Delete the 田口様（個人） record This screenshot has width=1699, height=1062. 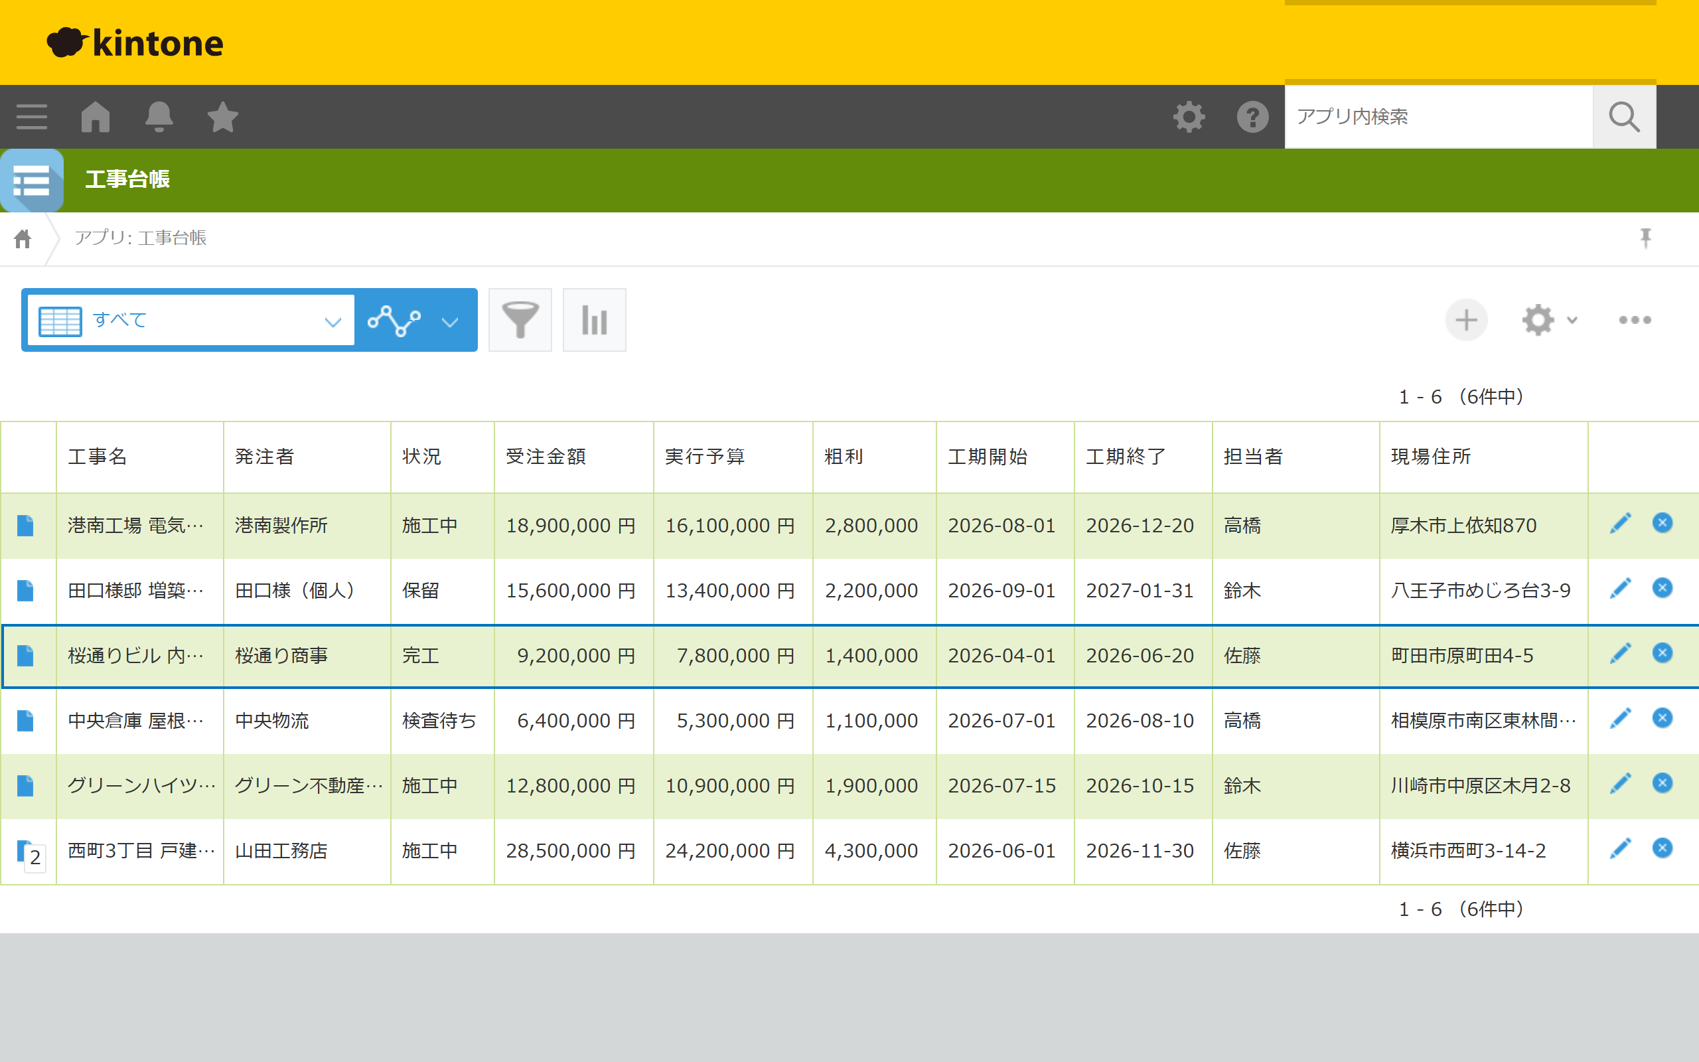coord(1662,588)
